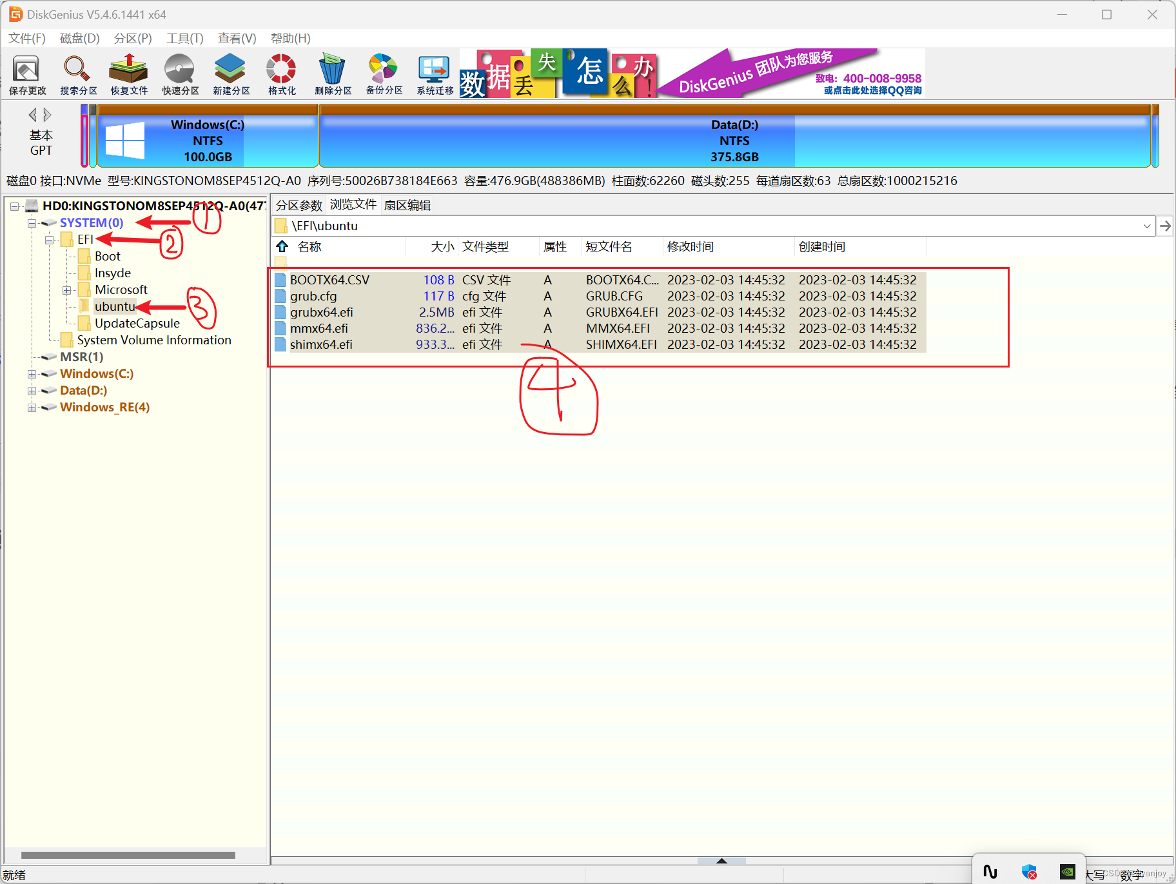
Task: Open the Search Partition (搜索分区) tool
Action: (78, 74)
